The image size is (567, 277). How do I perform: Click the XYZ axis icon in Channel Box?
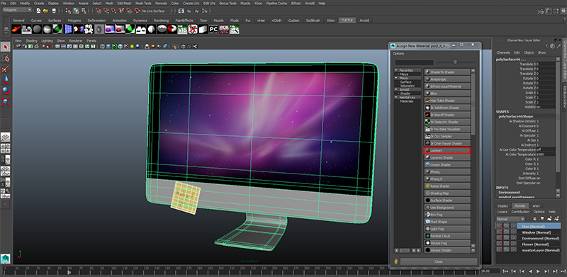coord(546,46)
